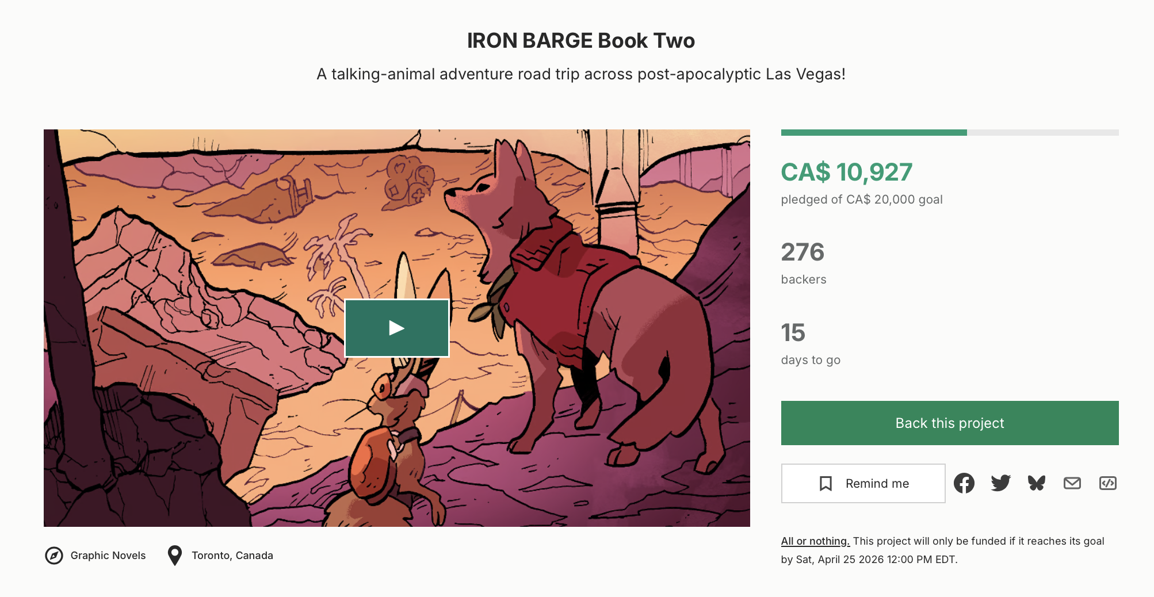Screen dimensions: 1154x597
Task: Share project on Twitter
Action: tap(1000, 483)
